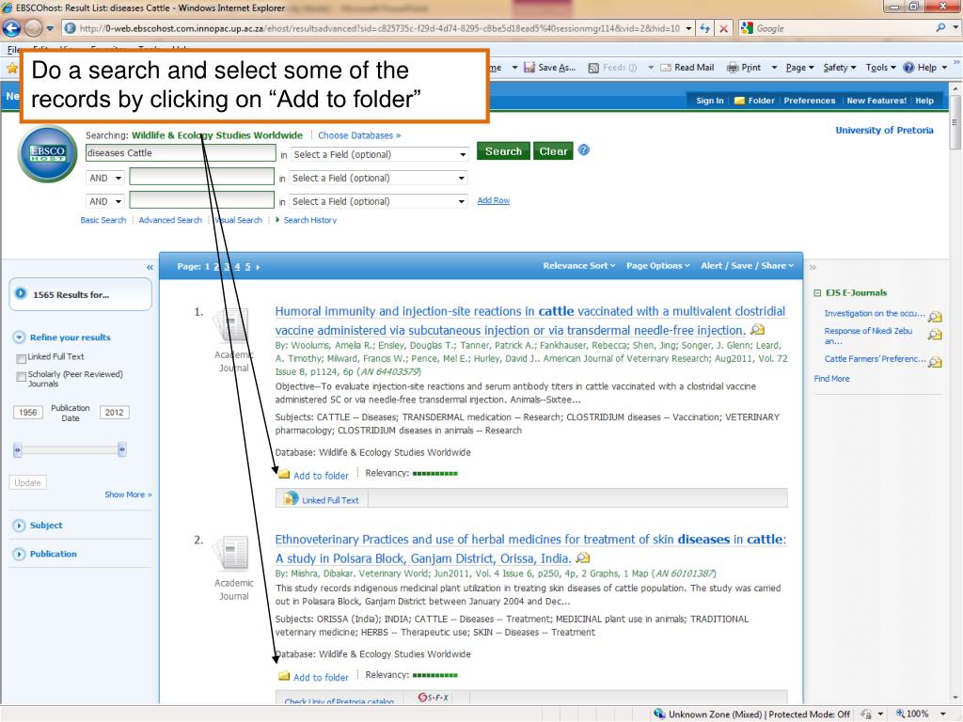Click preview magnifier beside Ethnoveterinary Practices title
The image size is (963, 722).
[583, 558]
